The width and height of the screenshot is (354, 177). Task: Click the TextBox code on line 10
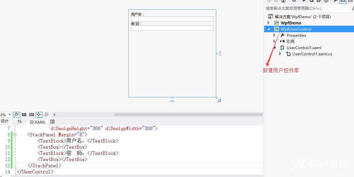coord(63,147)
